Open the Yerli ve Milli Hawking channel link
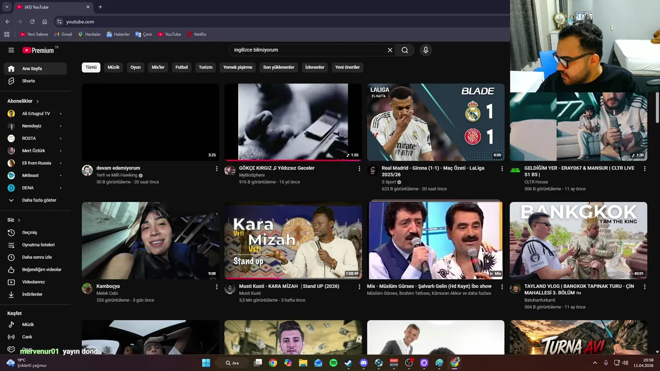 point(117,175)
